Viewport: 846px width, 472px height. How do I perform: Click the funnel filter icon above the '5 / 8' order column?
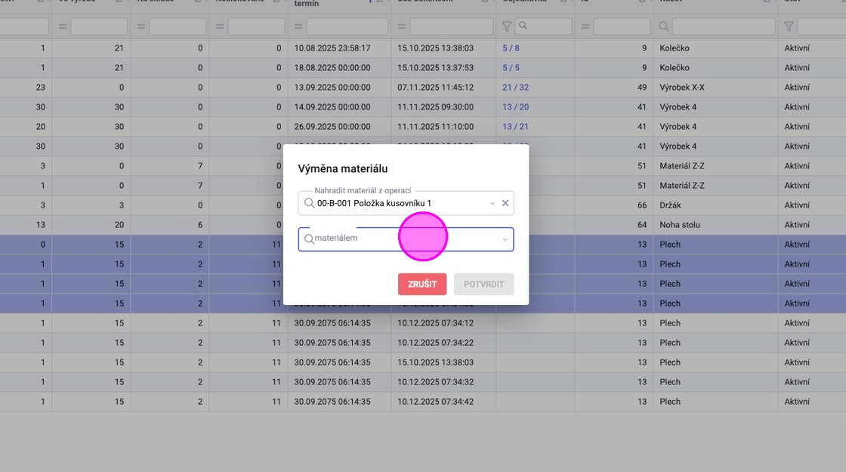coord(507,26)
